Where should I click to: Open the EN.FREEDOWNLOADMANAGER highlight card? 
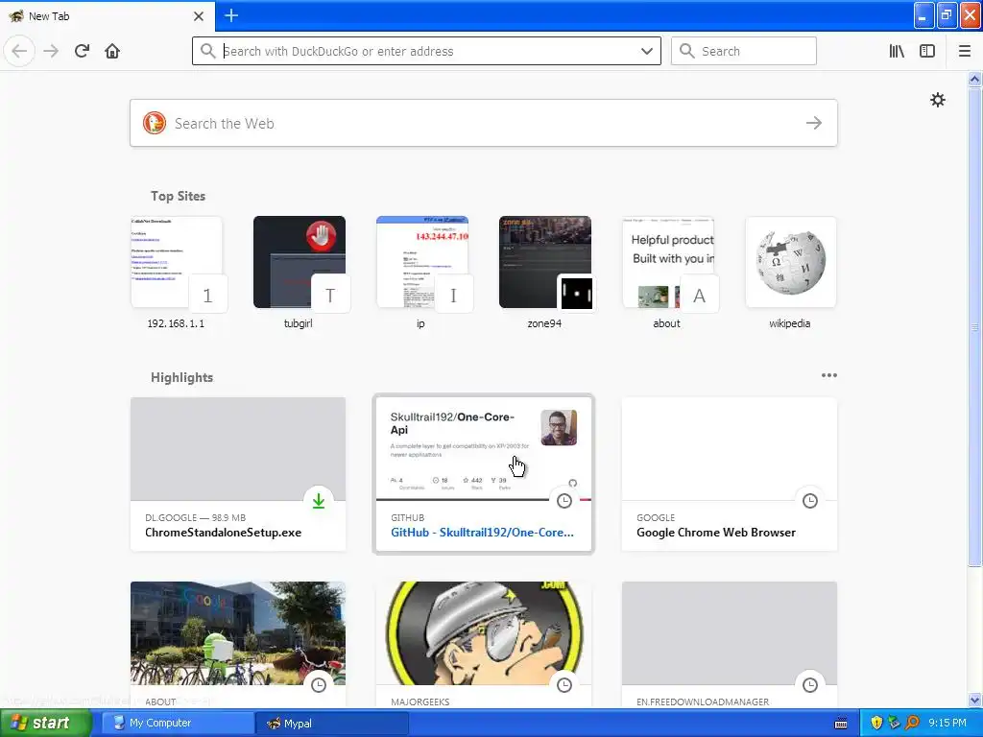730,645
